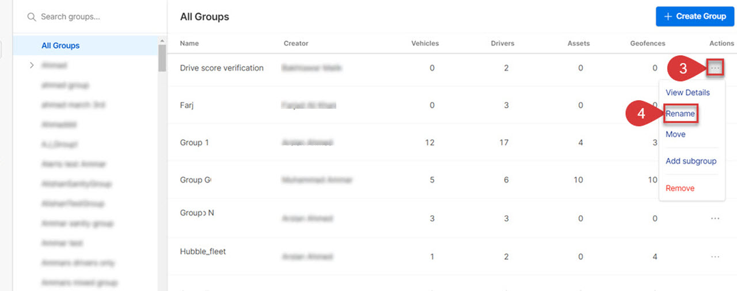Click the Drivers column header
The image size is (737, 291).
(503, 43)
